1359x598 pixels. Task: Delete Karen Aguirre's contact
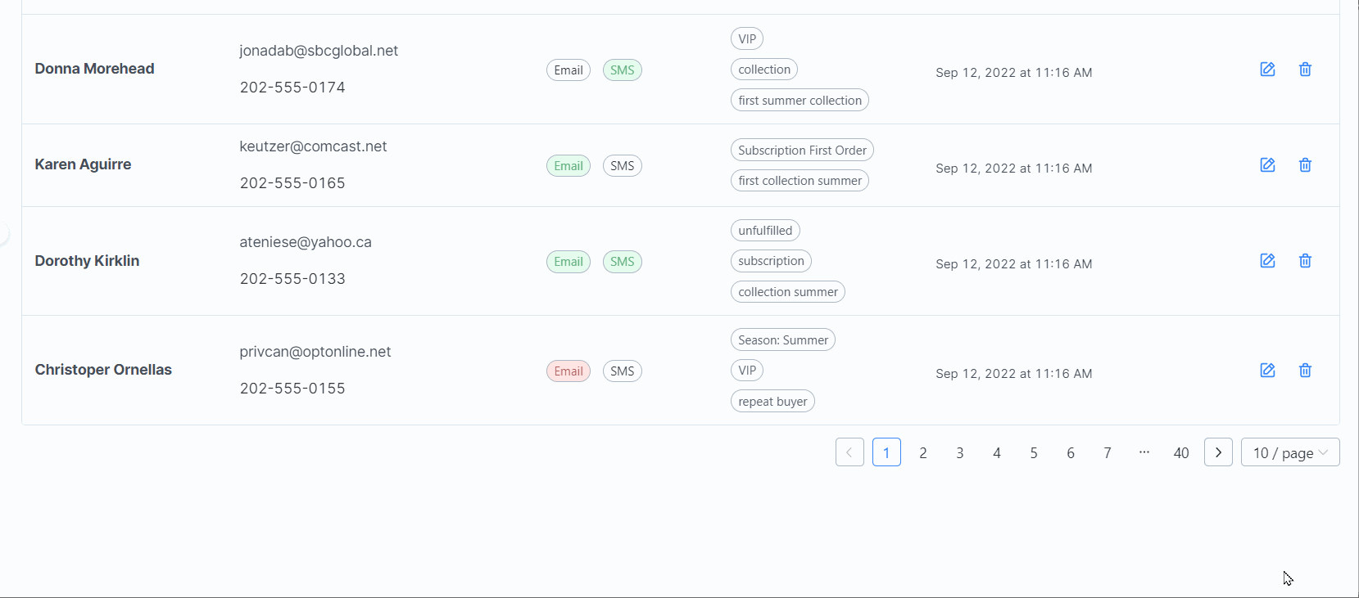1305,165
